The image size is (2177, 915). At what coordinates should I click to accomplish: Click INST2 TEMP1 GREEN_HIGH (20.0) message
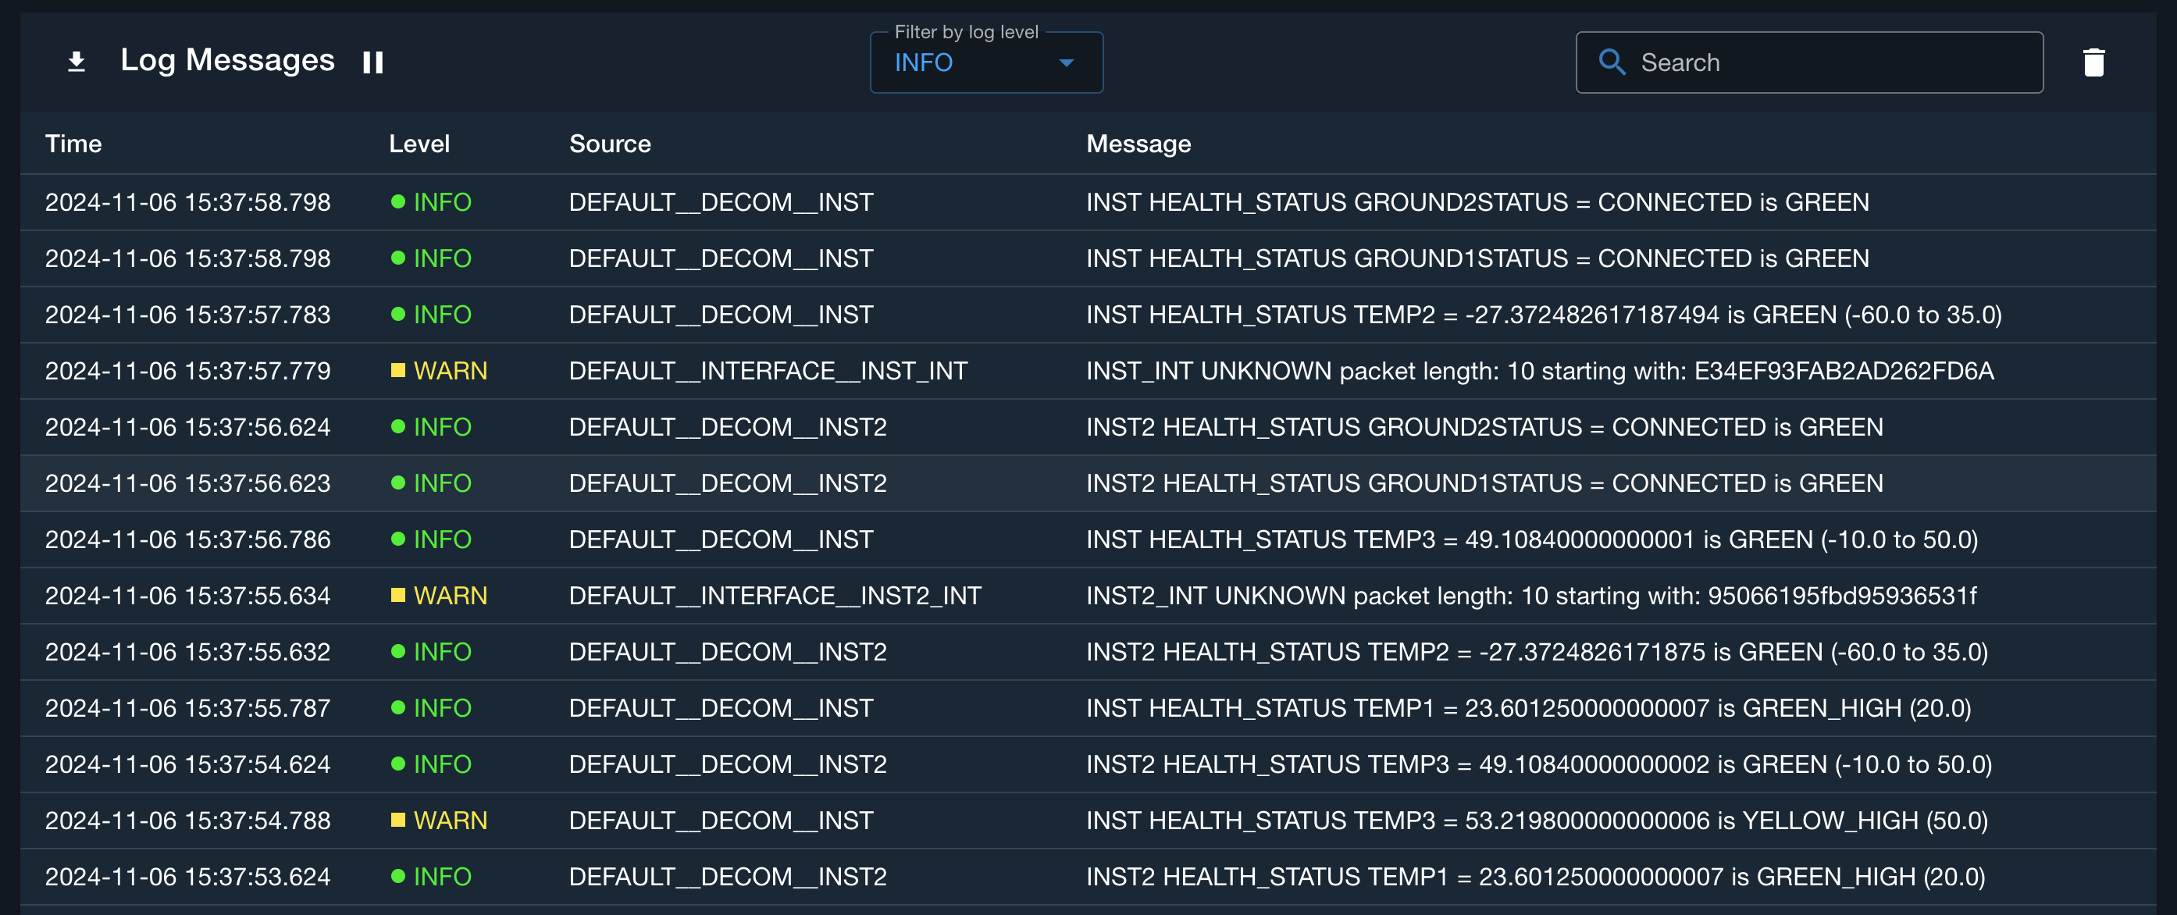pos(1536,876)
